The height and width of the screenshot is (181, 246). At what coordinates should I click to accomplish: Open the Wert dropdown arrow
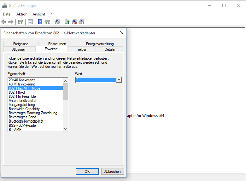coord(119,80)
